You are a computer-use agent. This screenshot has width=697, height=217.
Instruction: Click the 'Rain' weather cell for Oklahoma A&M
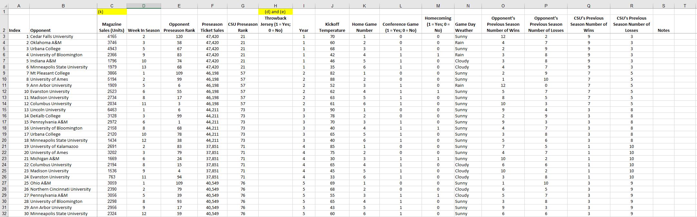[x=468, y=42]
